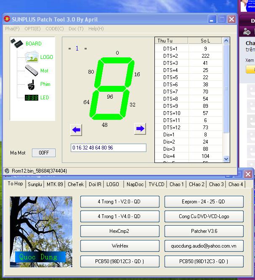Screen dimensions: 255x280
Task: Select the BOARD chip icon in tree
Action: point(17,43)
